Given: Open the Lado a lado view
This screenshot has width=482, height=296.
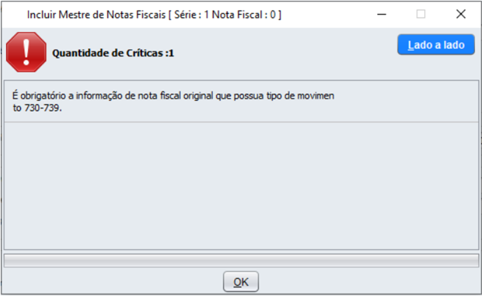Looking at the screenshot, I should coord(436,45).
